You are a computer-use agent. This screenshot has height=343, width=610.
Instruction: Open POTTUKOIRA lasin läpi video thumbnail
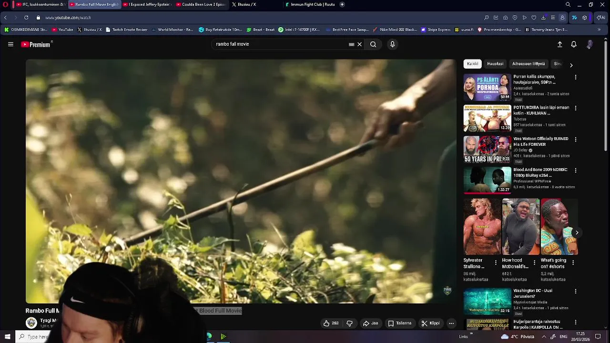pyautogui.click(x=487, y=118)
